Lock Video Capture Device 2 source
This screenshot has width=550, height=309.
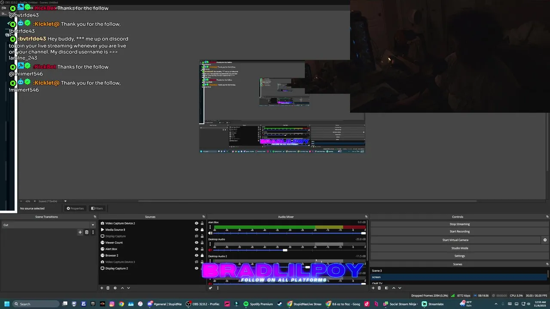pos(202,223)
